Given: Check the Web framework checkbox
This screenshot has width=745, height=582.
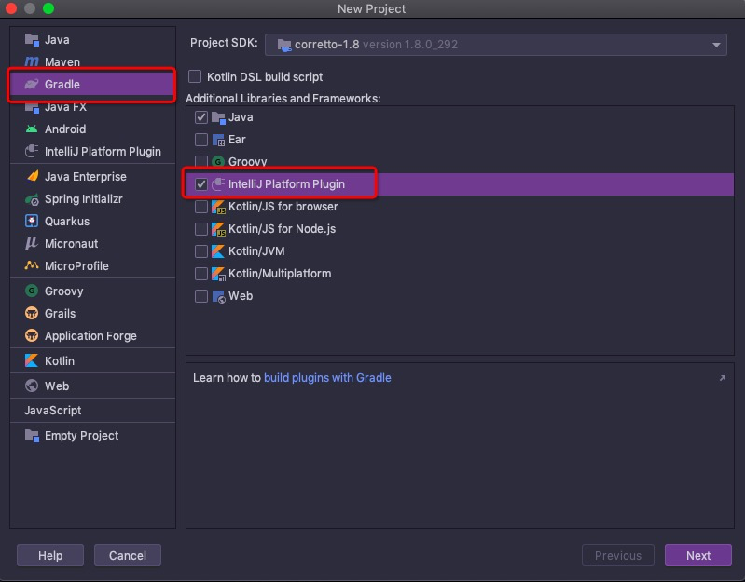Looking at the screenshot, I should pos(201,296).
